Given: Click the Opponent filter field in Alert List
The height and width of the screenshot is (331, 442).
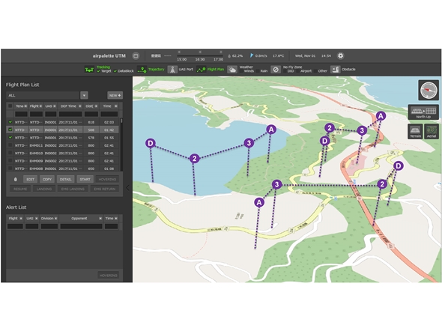Looking at the screenshot, I should tap(81, 226).
